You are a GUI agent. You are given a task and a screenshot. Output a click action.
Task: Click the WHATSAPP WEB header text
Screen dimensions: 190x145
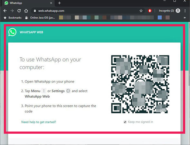(x=31, y=32)
